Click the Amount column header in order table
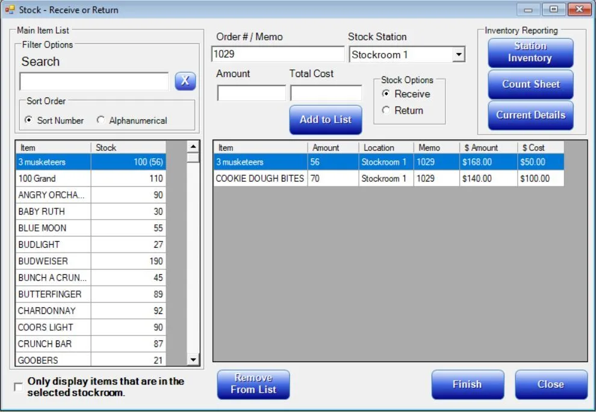Viewport: 596px width, 412px height. 333,147
